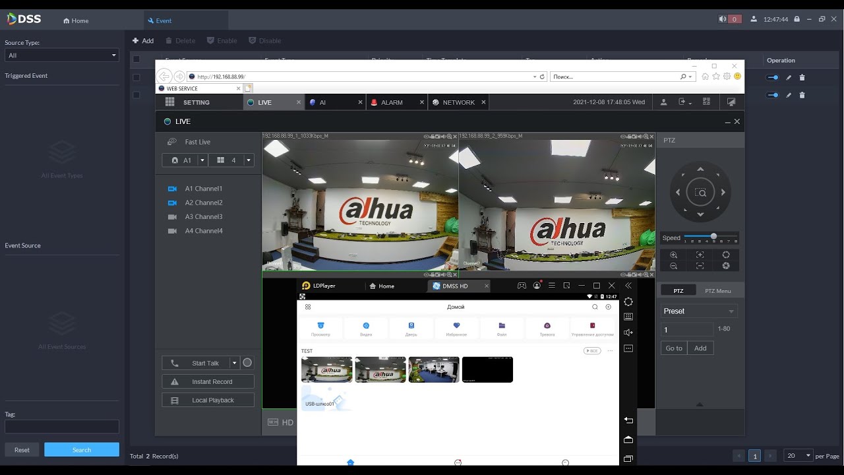Toggle the talk round indicator button
This screenshot has width=844, height=475.
tap(247, 363)
